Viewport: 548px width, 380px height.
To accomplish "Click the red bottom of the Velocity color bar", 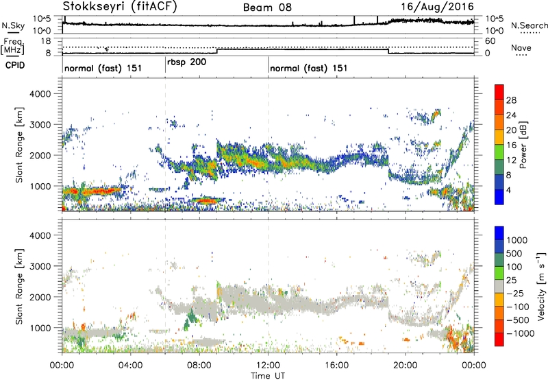I will pyautogui.click(x=499, y=340).
